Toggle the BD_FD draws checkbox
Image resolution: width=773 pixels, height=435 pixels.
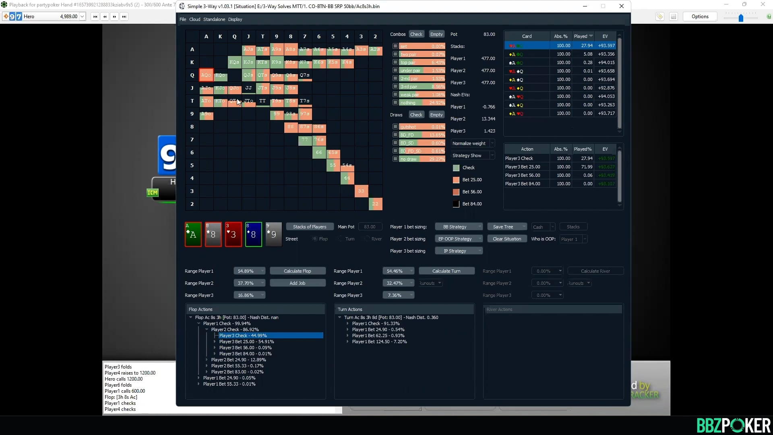pyautogui.click(x=395, y=135)
